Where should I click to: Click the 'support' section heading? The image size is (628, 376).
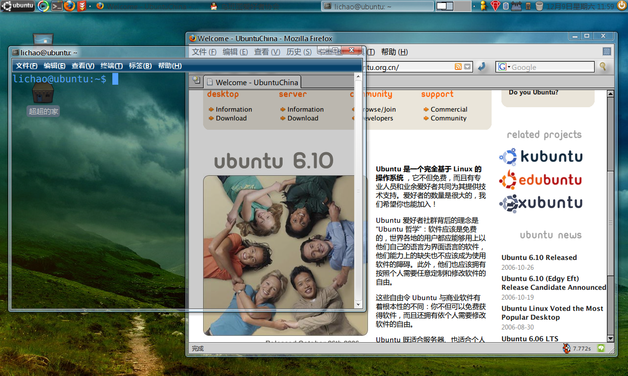[437, 94]
